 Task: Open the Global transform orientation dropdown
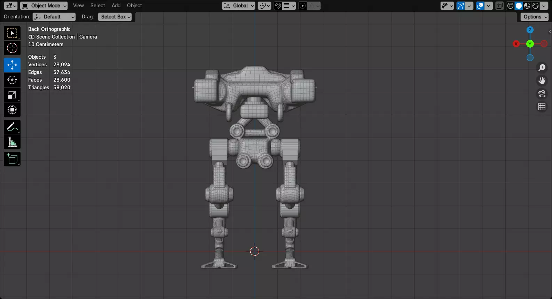tap(238, 6)
